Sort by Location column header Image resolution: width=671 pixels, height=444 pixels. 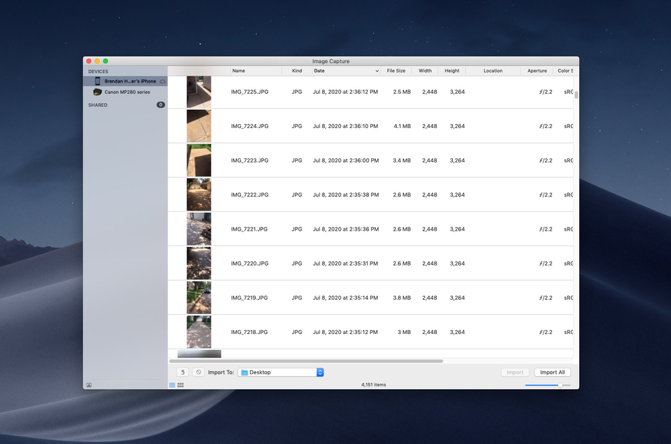(493, 71)
